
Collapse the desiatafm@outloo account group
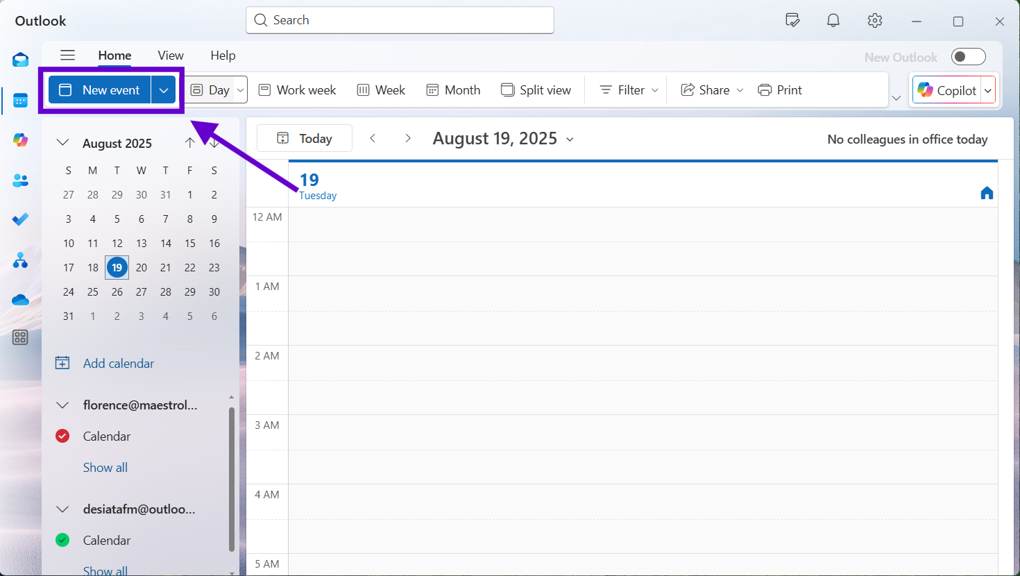62,509
